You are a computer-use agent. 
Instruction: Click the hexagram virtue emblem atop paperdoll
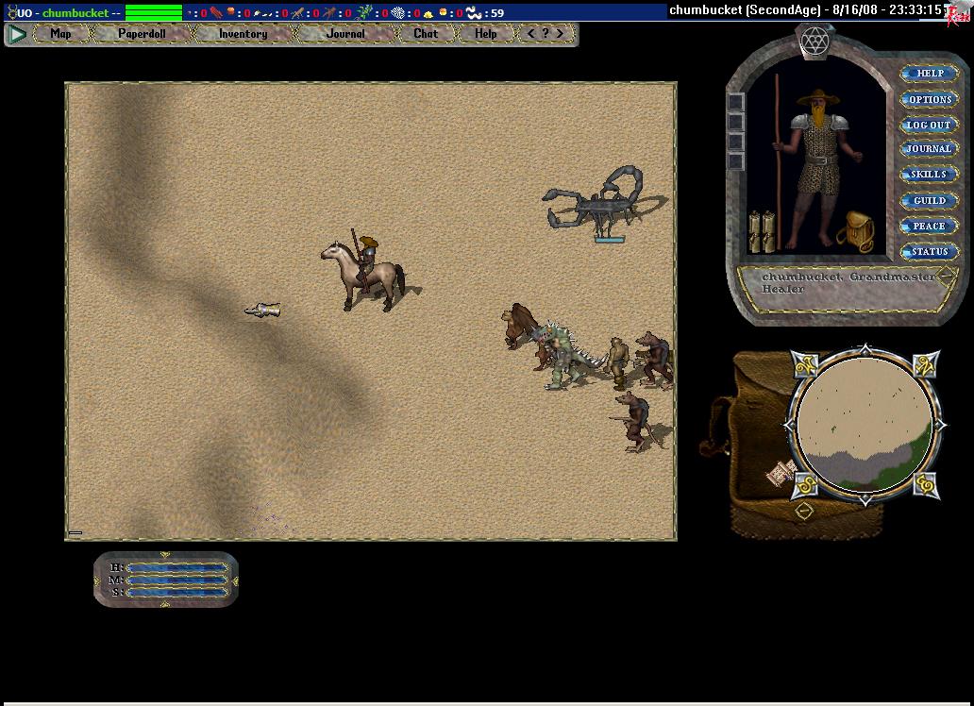(813, 40)
